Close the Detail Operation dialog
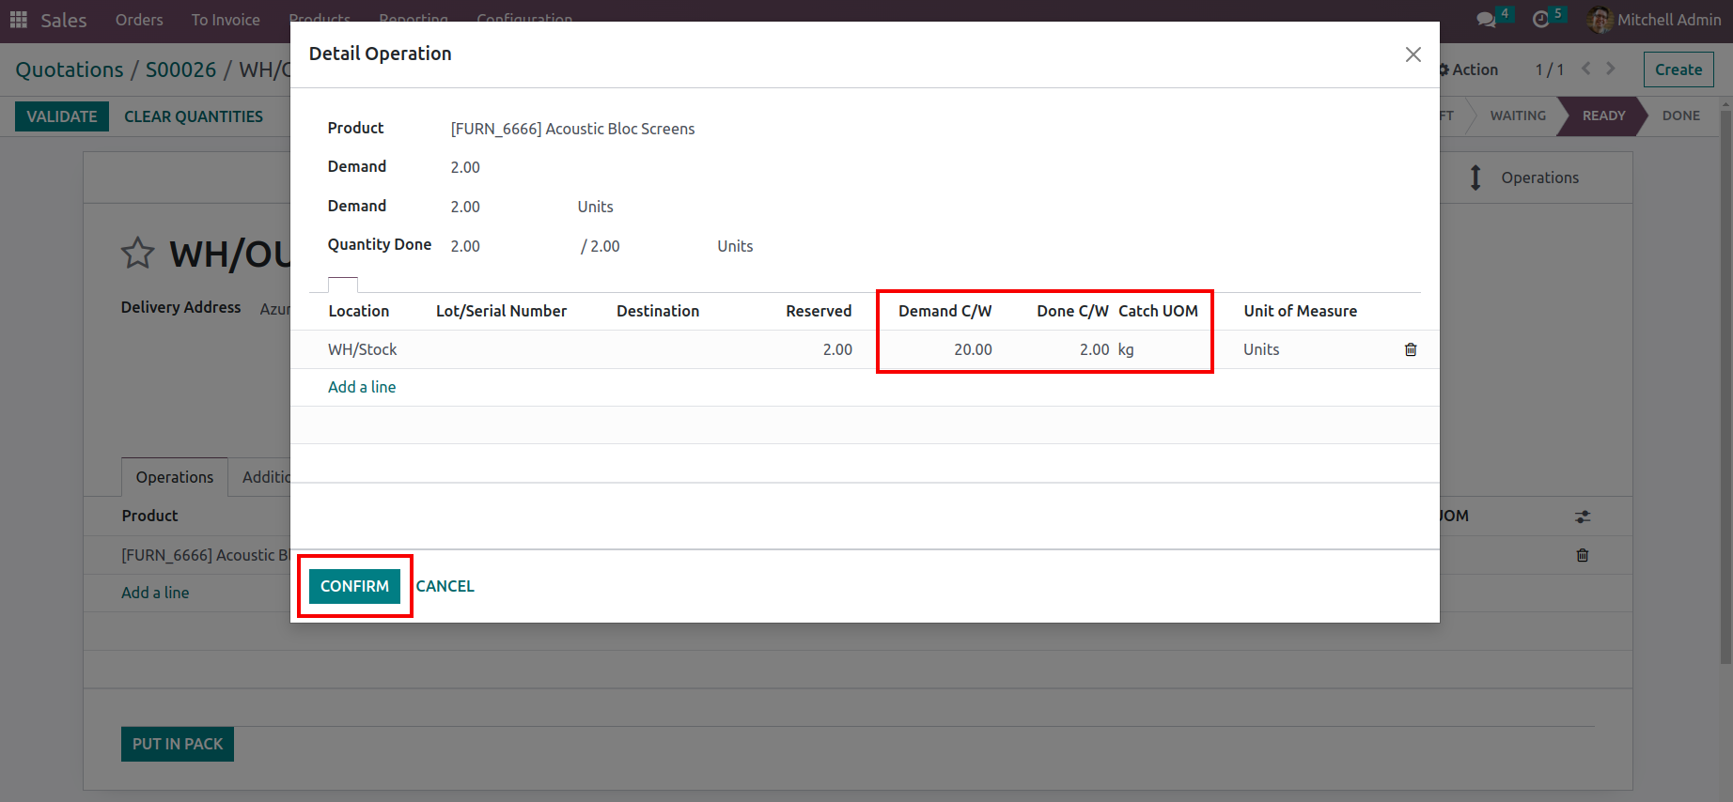The image size is (1733, 802). click(x=1413, y=54)
